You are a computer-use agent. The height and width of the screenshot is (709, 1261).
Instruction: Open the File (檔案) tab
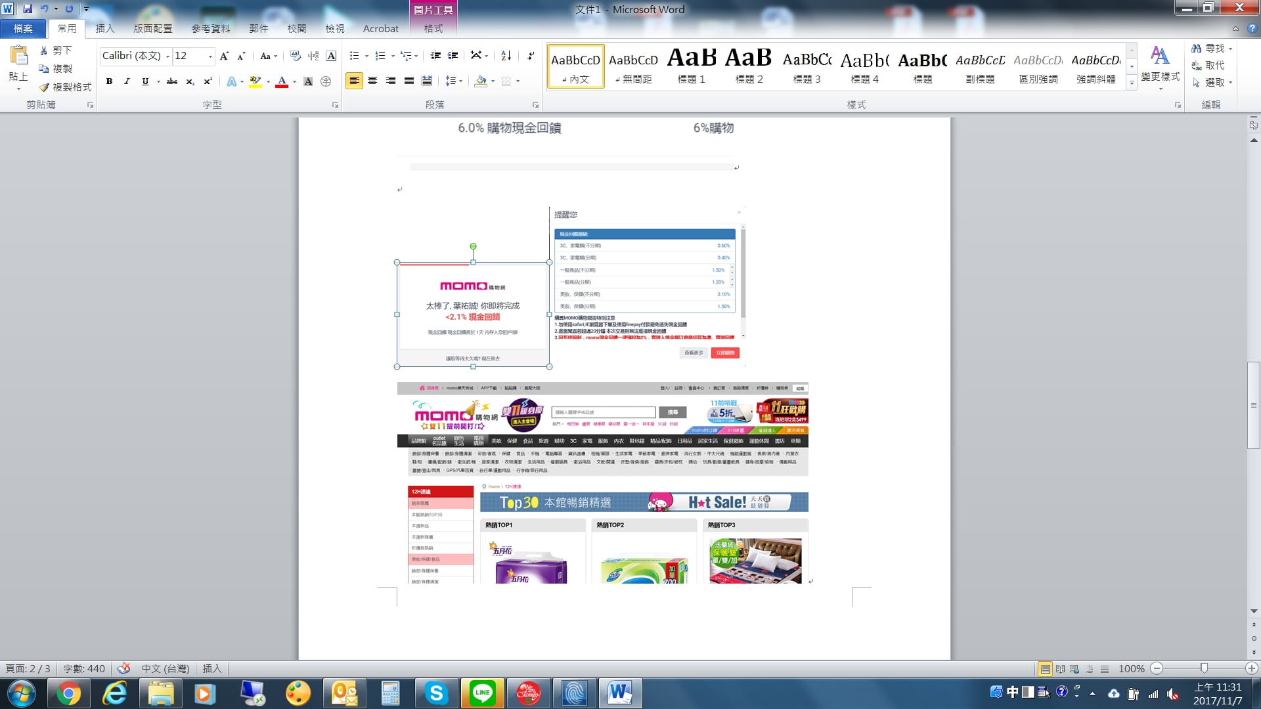tap(23, 28)
